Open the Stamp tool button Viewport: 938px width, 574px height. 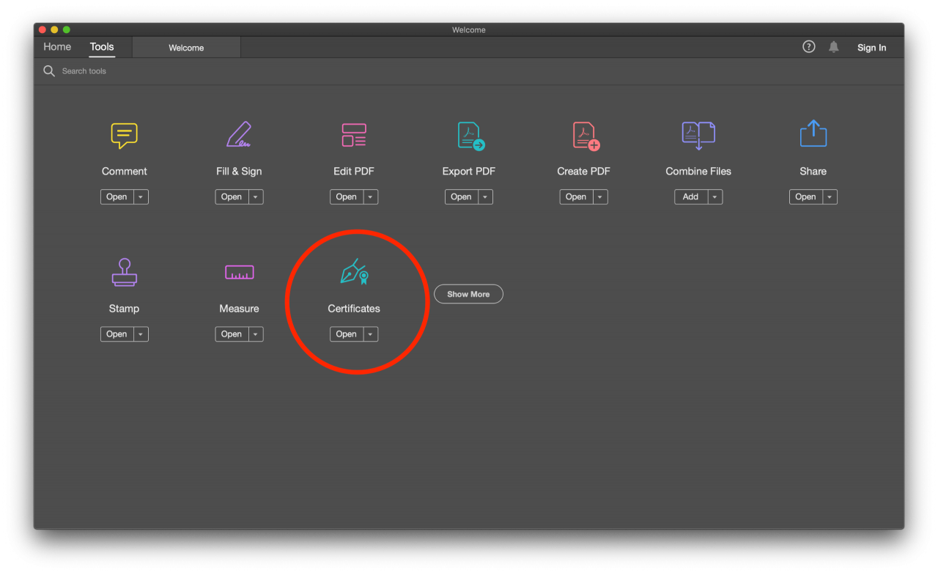(117, 334)
